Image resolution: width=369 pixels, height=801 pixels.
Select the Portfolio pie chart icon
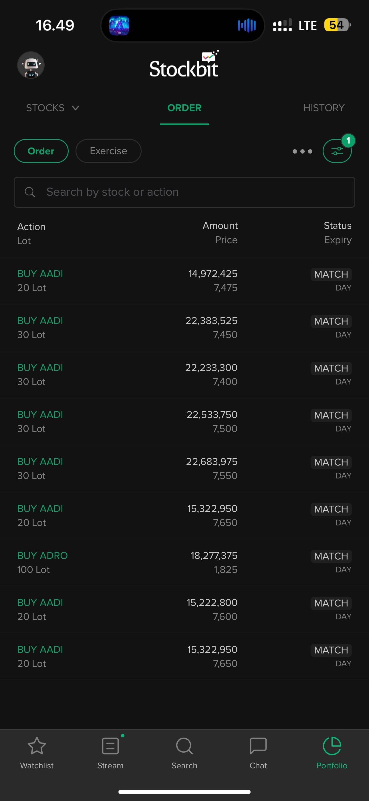(x=332, y=746)
